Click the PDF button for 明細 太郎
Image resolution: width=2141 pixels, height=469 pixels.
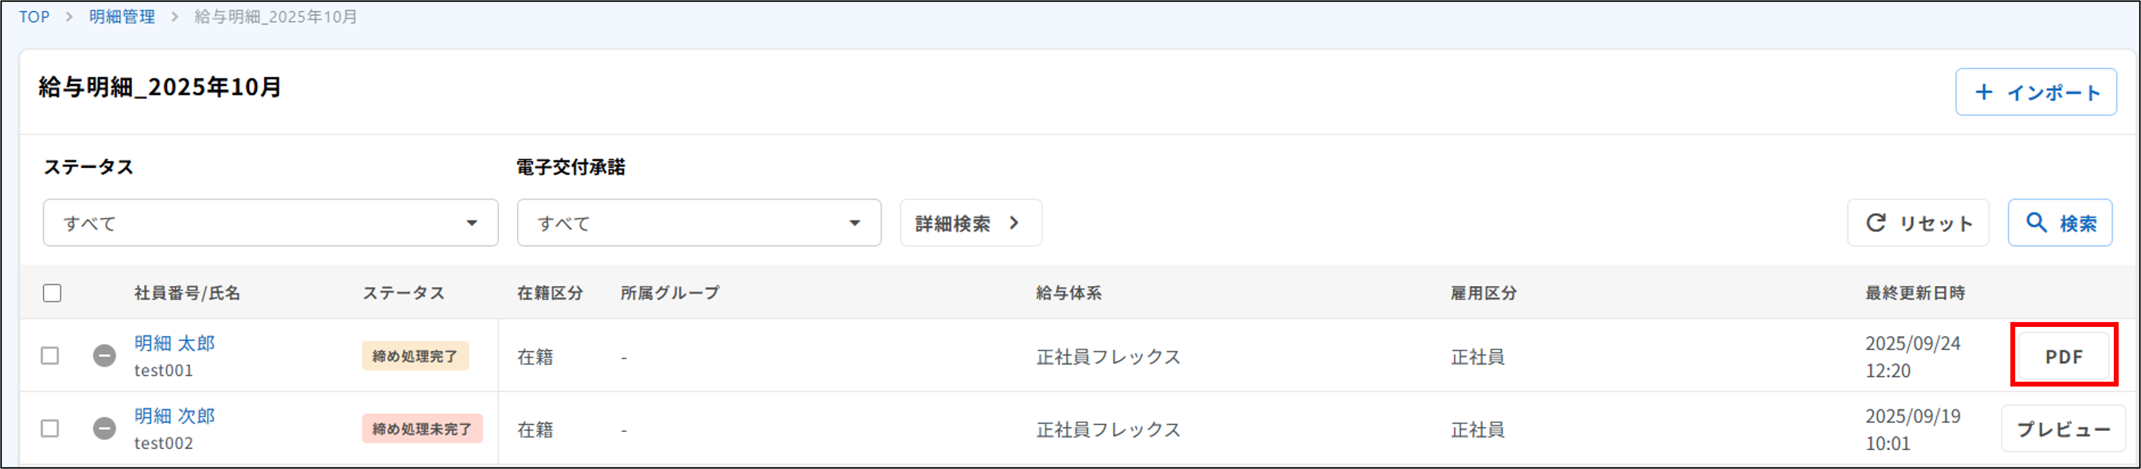point(2063,356)
